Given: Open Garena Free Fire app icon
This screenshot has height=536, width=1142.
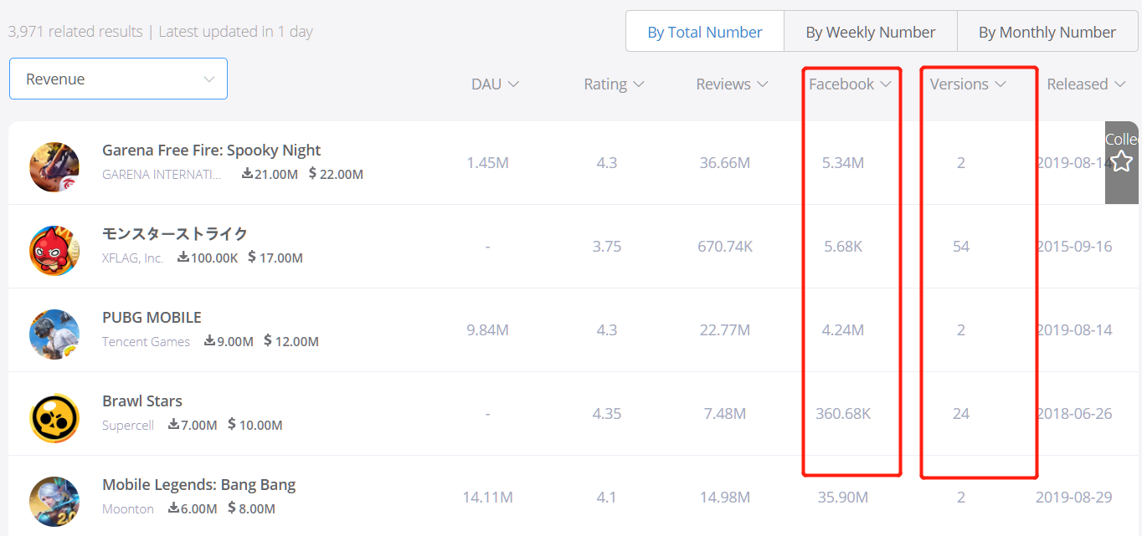Looking at the screenshot, I should (54, 166).
